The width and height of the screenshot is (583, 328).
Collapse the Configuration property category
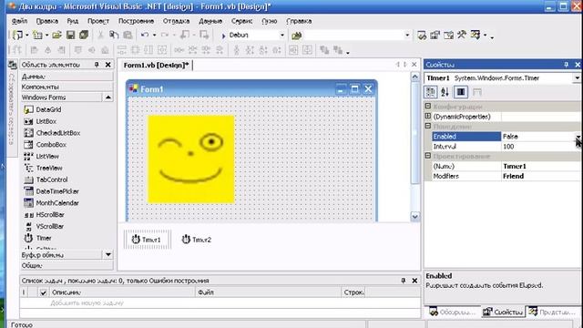pos(428,107)
